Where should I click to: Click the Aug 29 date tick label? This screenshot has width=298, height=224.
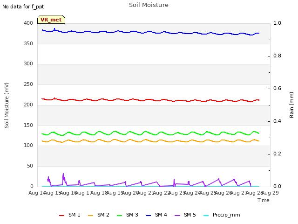[x=270, y=193]
